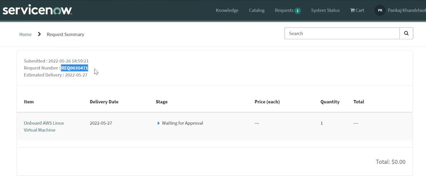
Task: Open the user avatar PK
Action: [380, 10]
